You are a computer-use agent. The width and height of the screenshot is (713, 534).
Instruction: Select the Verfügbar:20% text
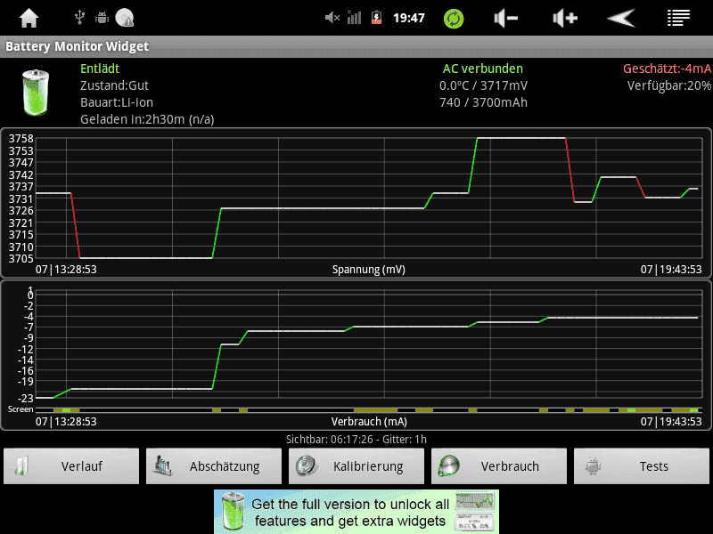coord(669,85)
